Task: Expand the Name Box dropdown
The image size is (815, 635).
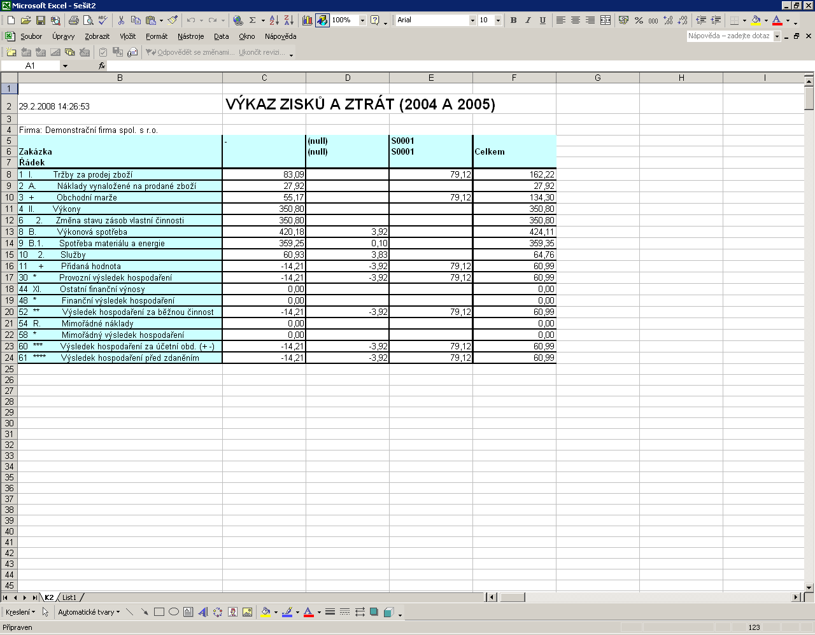Action: pos(65,66)
